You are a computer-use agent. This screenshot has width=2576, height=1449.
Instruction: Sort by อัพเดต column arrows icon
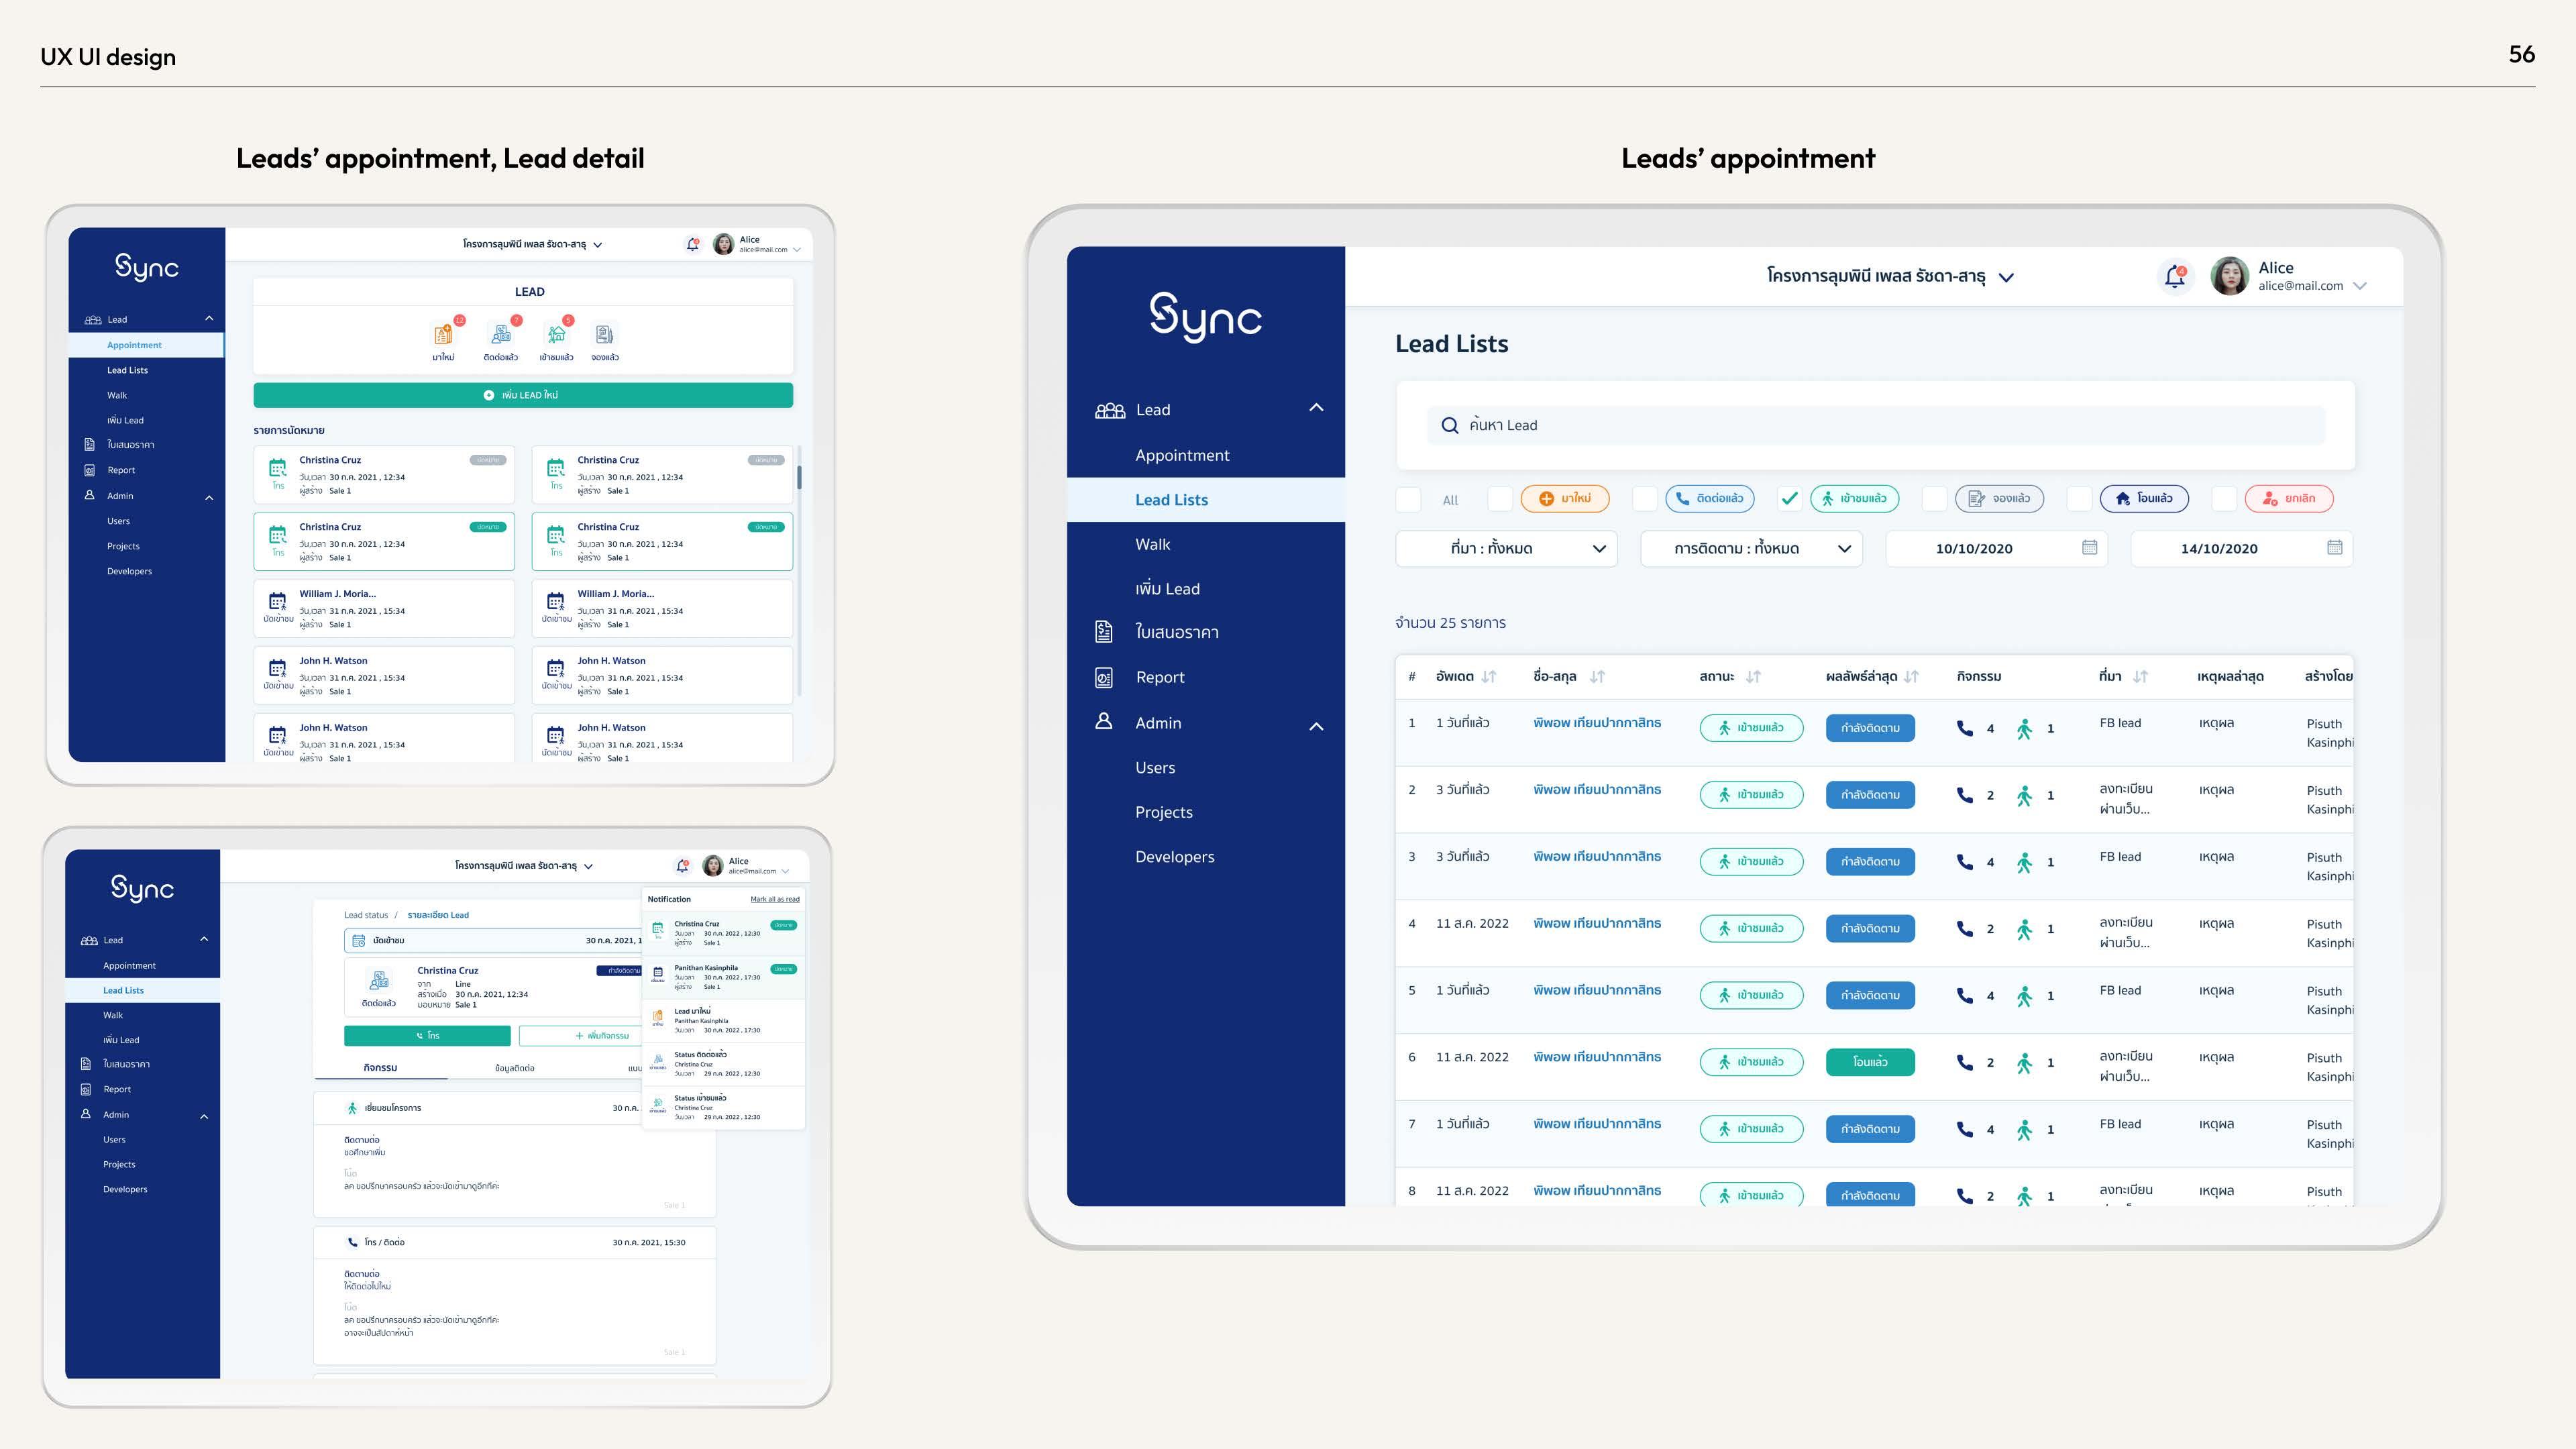[x=1489, y=677]
